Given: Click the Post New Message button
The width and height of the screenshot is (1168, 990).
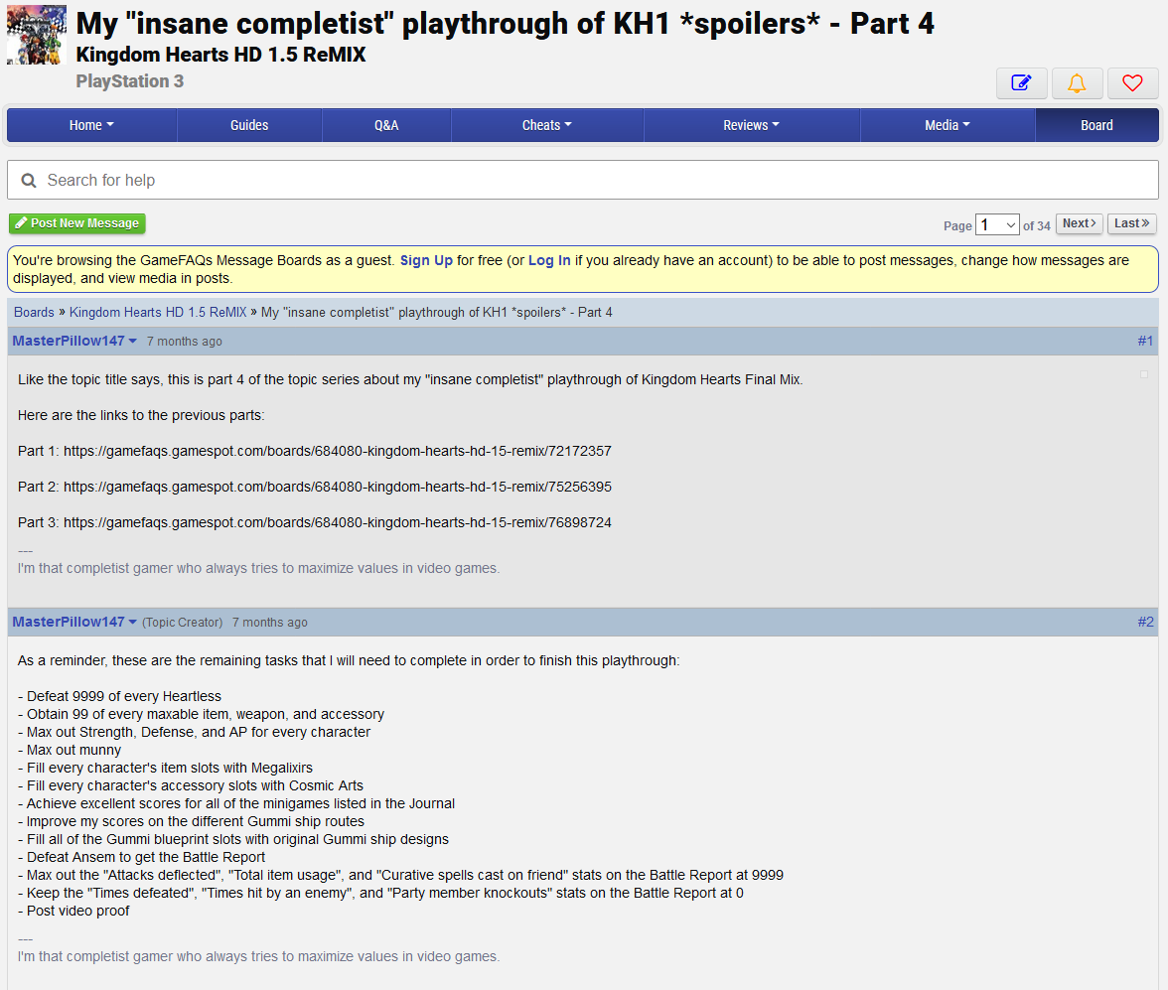Looking at the screenshot, I should pos(77,223).
